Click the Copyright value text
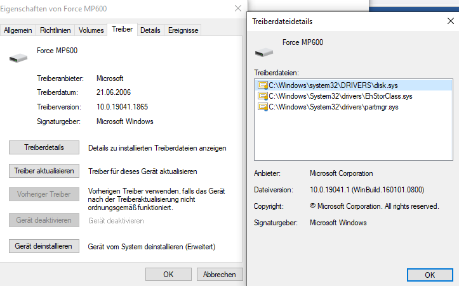The image size is (459, 286). 375,206
